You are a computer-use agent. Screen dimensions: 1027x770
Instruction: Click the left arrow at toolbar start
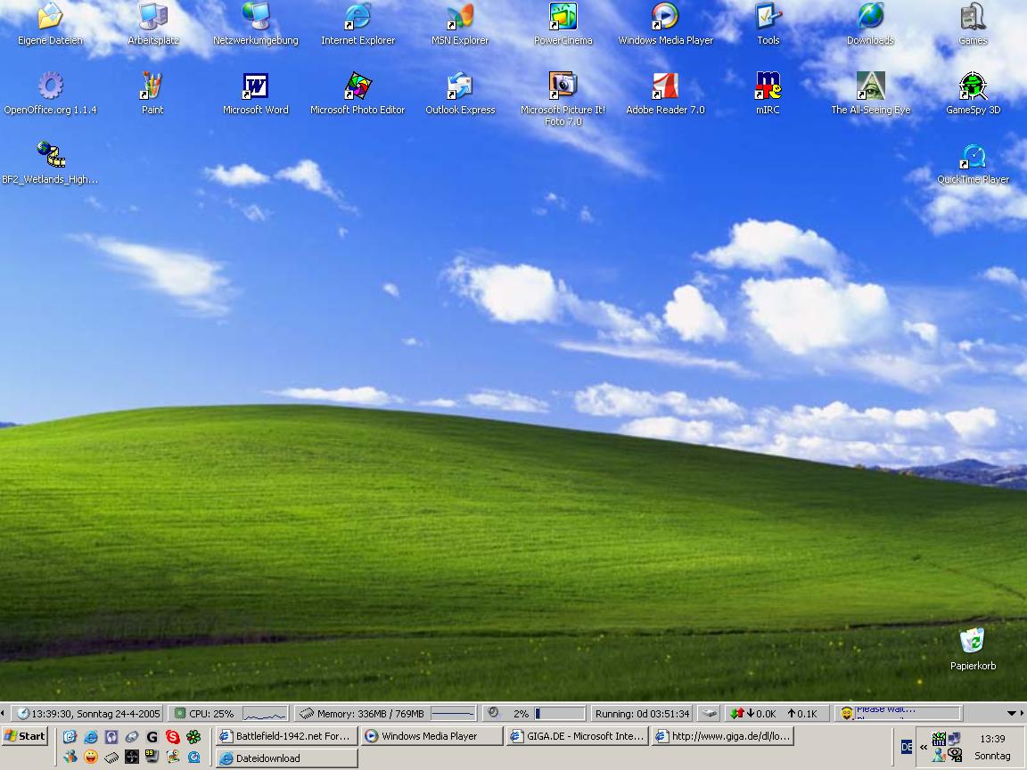point(3,713)
